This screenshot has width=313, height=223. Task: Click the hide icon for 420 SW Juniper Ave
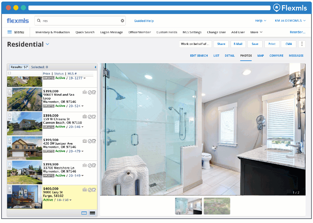tap(90, 141)
